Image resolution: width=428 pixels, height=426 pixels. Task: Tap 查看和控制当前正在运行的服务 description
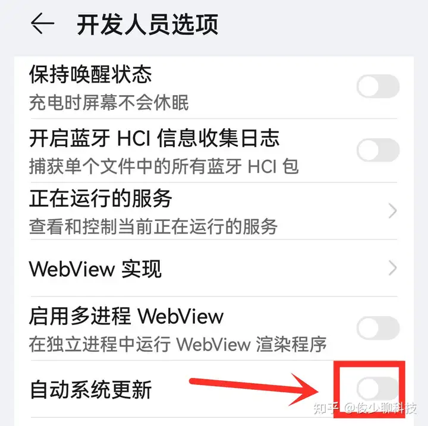153,226
